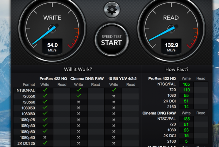This screenshot has height=147, width=219.
Task: Click 1080p25 ProRes write checkmark
Action: tap(45, 119)
